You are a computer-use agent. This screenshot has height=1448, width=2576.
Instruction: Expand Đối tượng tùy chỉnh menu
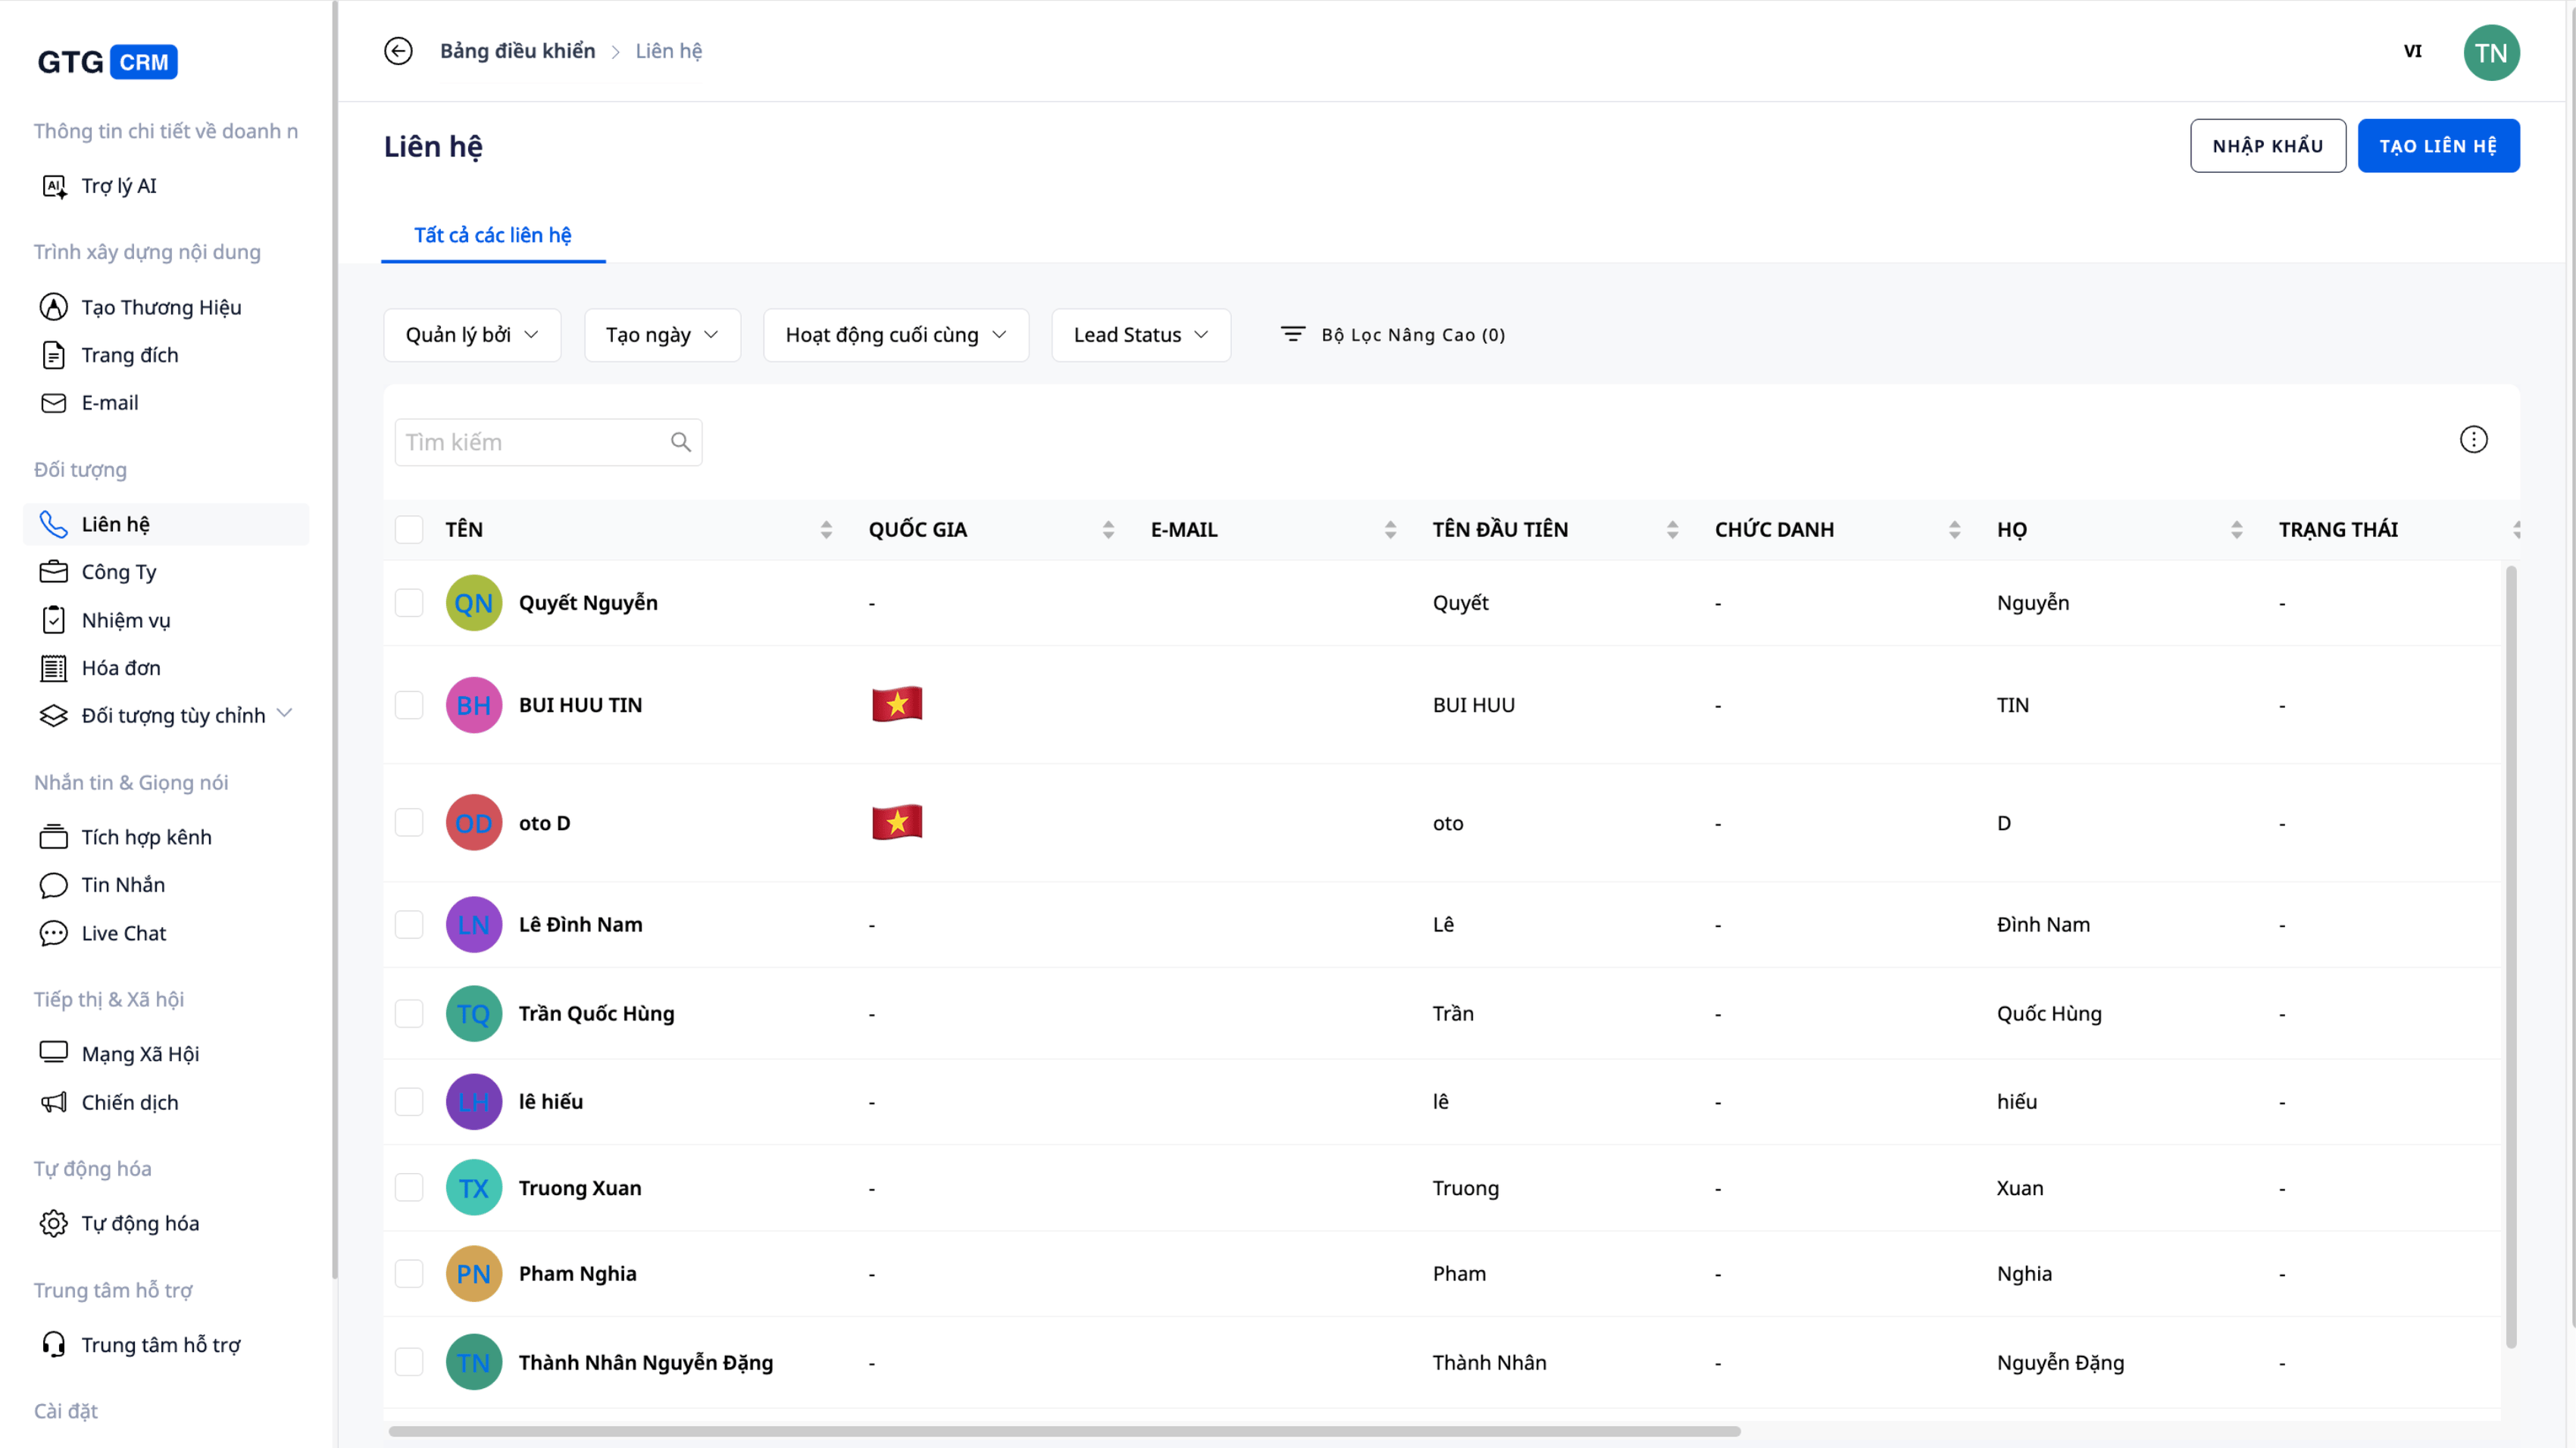(172, 714)
